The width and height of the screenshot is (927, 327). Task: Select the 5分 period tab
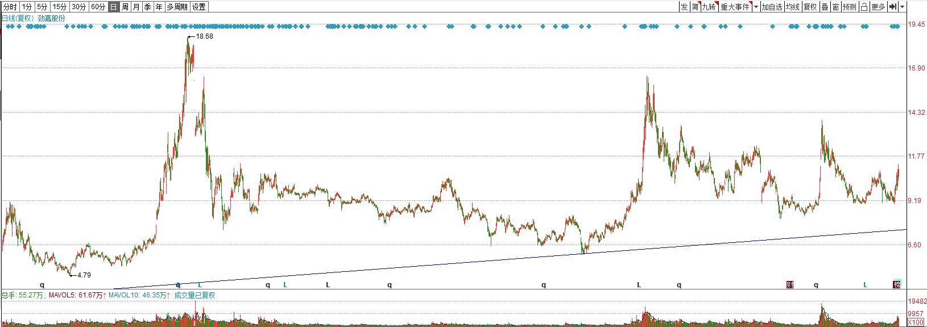tap(42, 7)
